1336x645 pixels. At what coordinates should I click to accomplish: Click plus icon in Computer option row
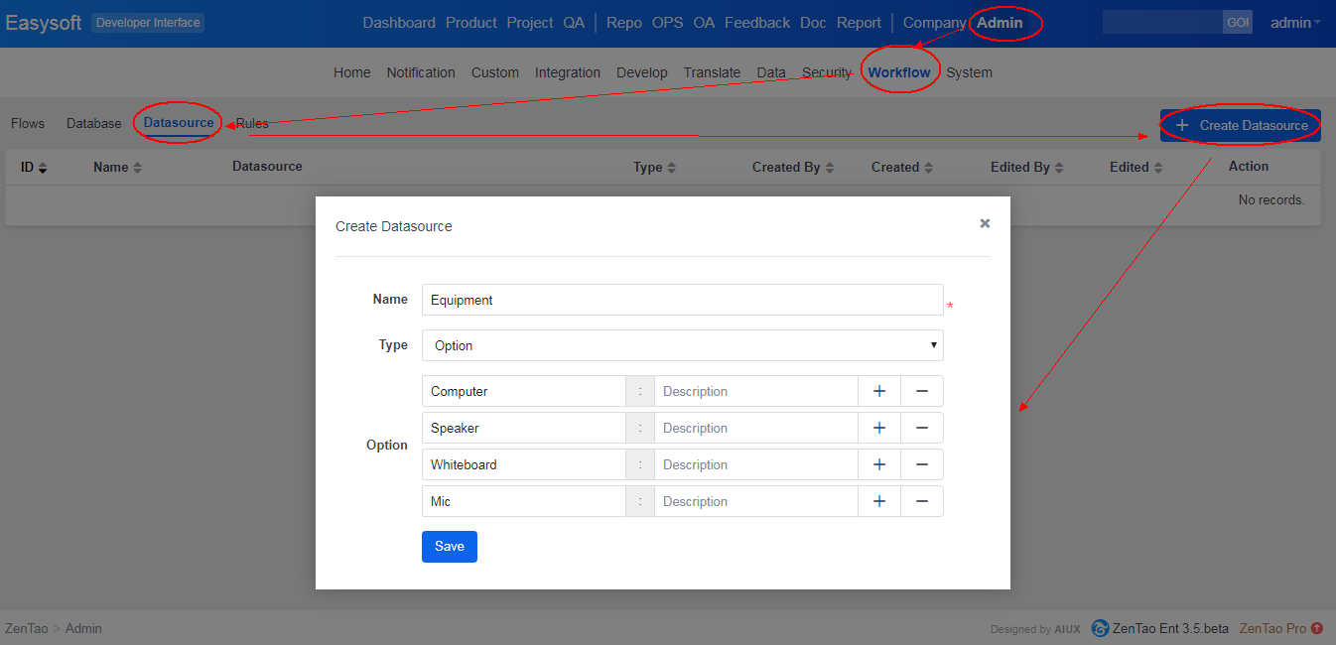pyautogui.click(x=878, y=391)
